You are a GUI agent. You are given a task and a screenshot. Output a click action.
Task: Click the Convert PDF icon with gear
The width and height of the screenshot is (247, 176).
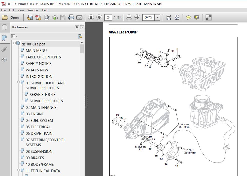point(38,17)
